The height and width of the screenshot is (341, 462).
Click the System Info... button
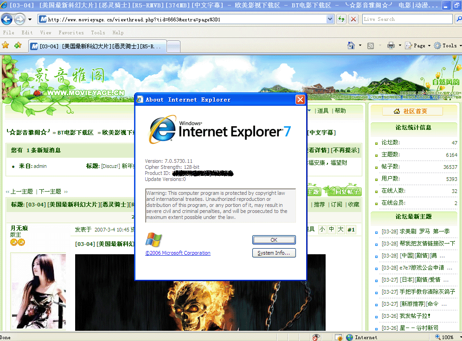click(x=274, y=253)
